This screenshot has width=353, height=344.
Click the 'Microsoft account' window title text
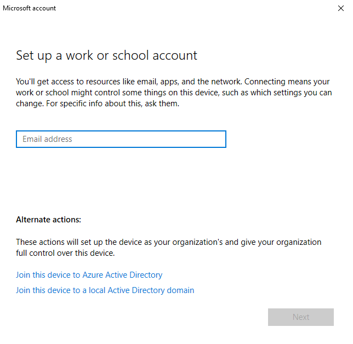tap(29, 8)
